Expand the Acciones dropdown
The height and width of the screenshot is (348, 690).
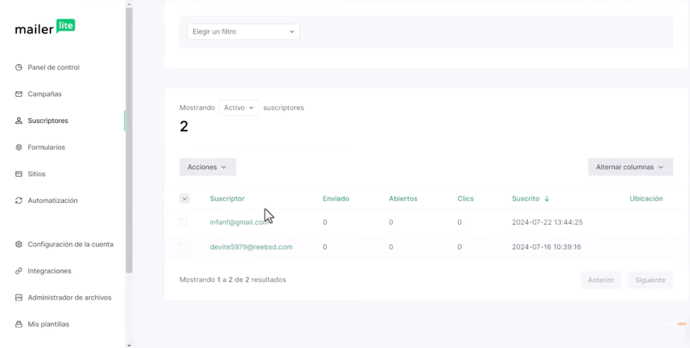[x=208, y=167]
